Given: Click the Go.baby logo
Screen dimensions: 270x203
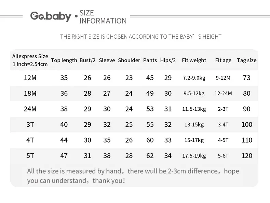Looking at the screenshot, I should pos(51,16).
